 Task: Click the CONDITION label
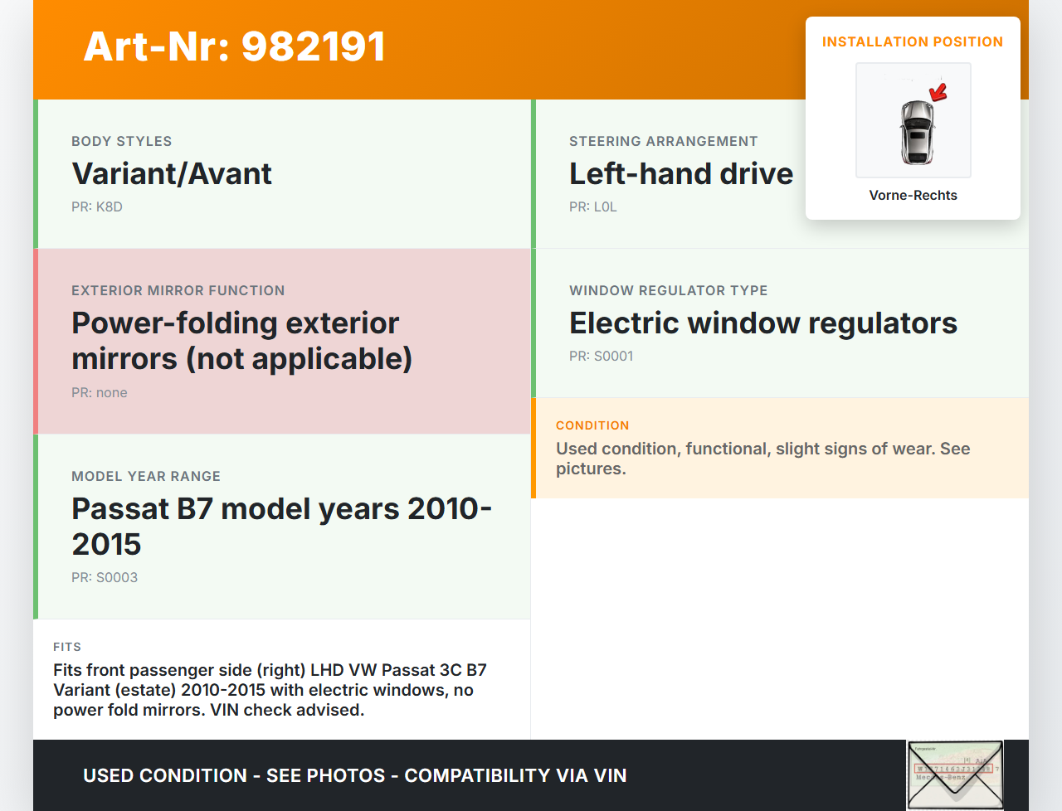point(592,425)
